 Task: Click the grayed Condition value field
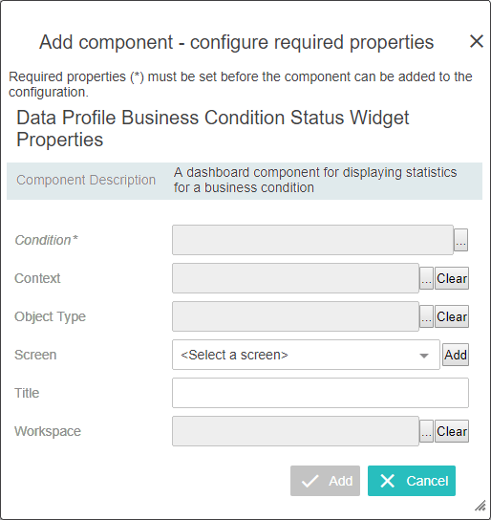pos(312,240)
